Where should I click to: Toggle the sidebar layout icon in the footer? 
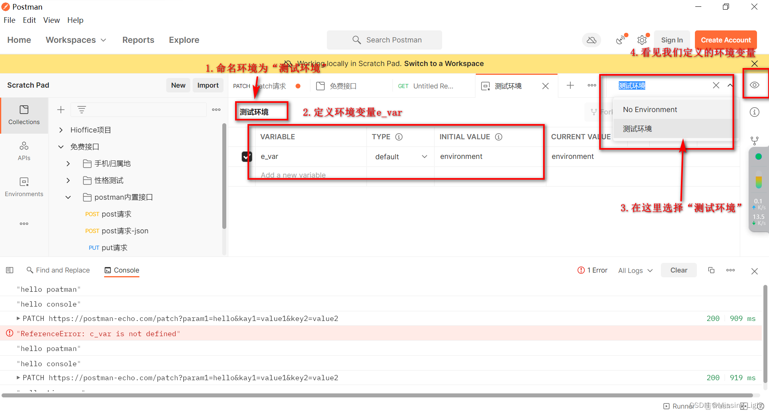tap(10, 270)
